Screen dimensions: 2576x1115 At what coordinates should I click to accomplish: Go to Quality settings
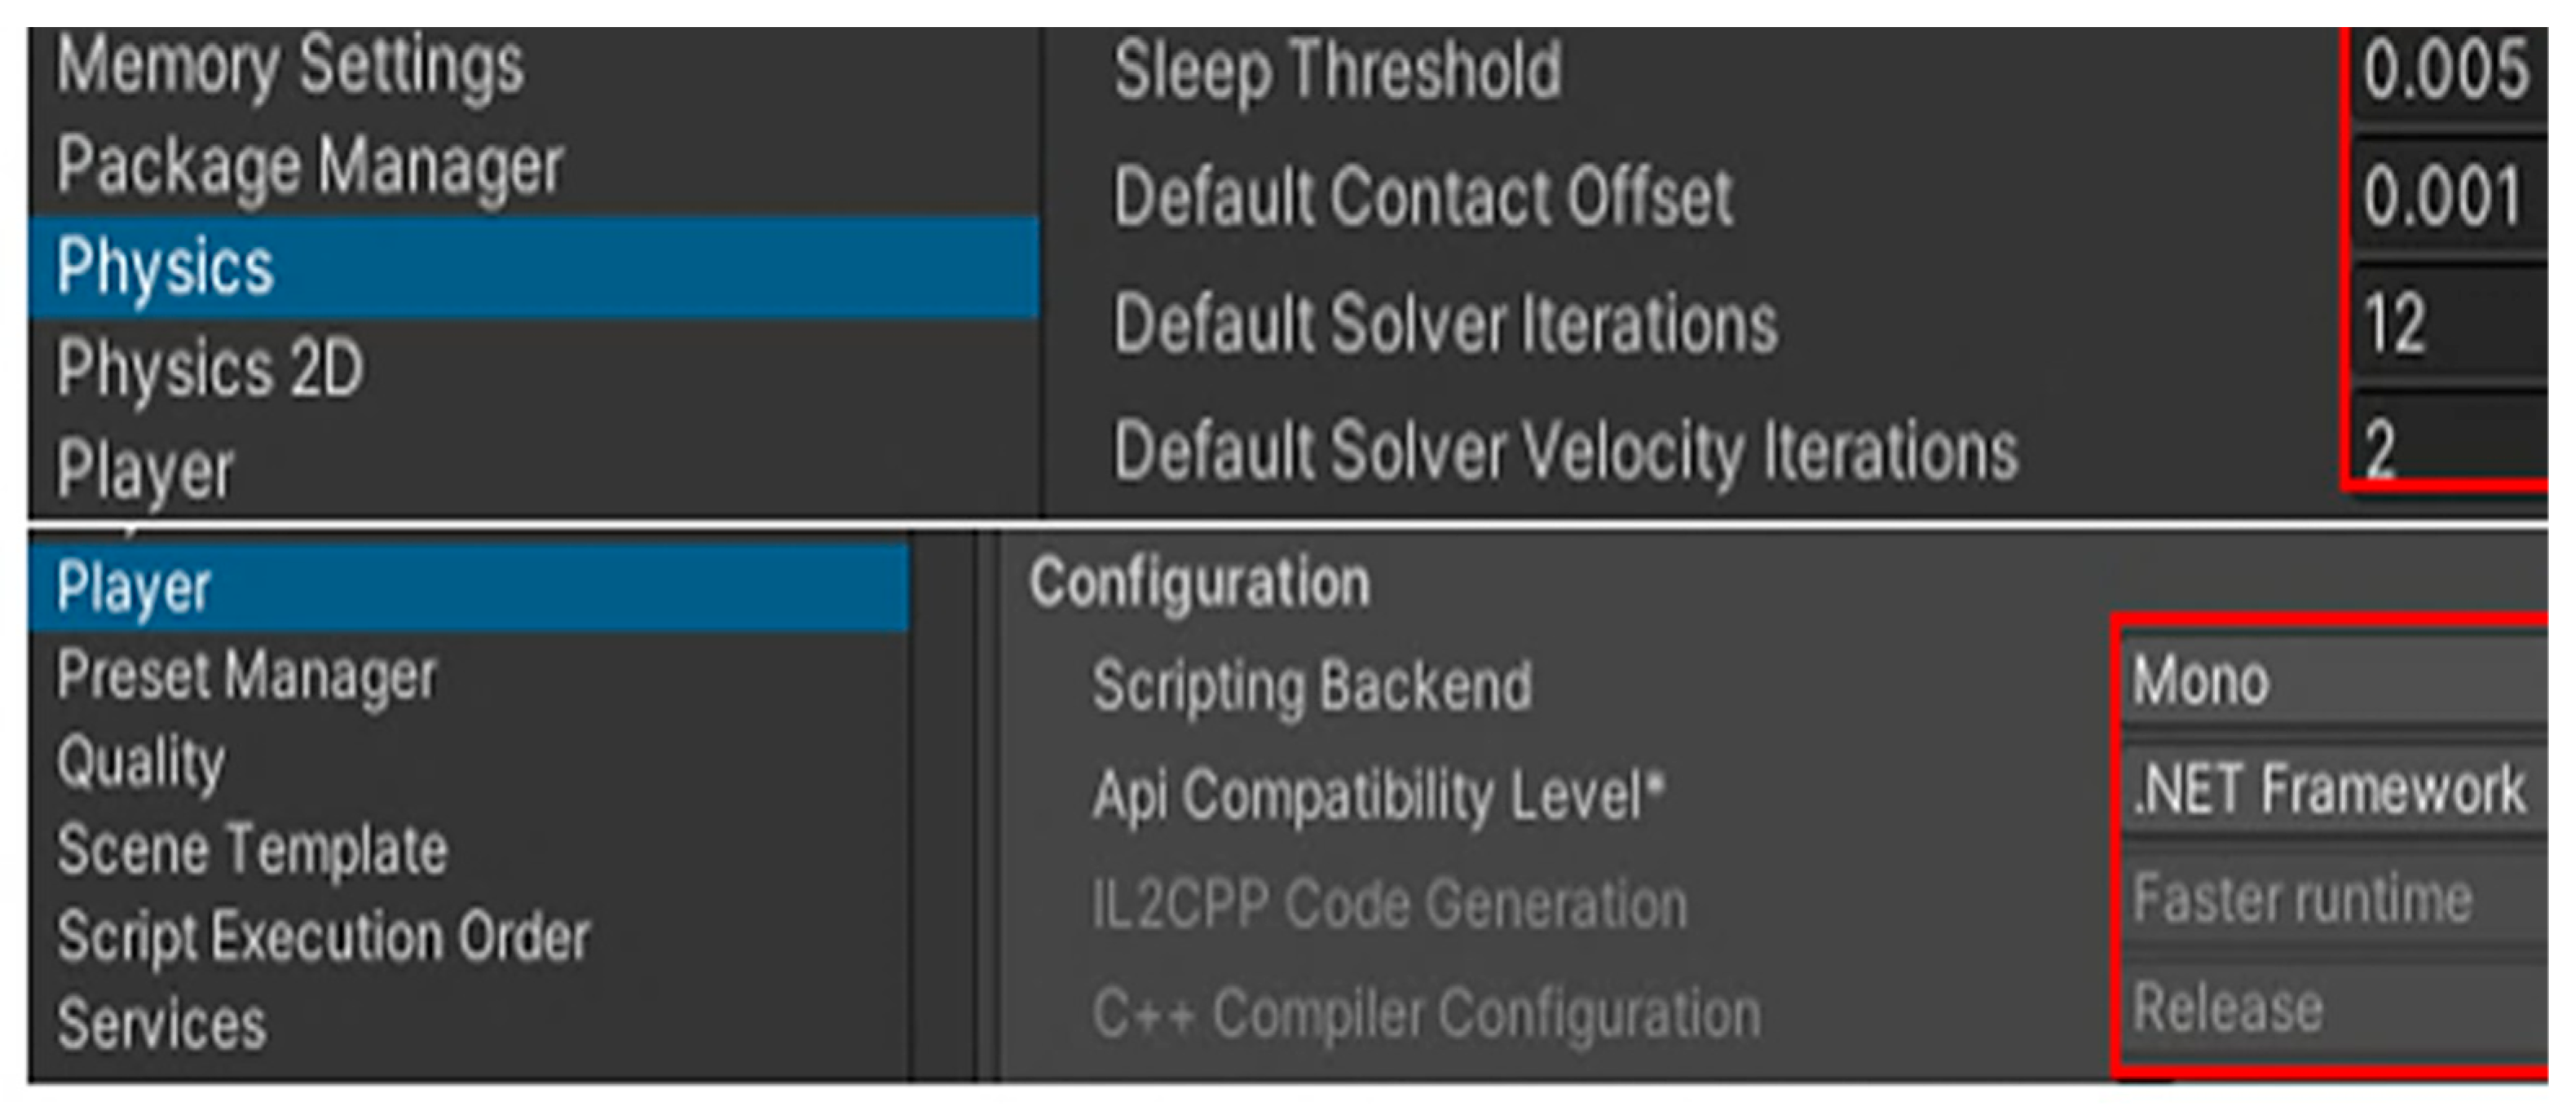click(x=141, y=763)
